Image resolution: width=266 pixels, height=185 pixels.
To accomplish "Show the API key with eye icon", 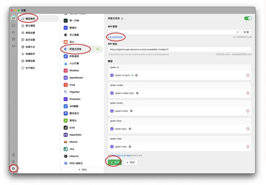I will point(238,32).
